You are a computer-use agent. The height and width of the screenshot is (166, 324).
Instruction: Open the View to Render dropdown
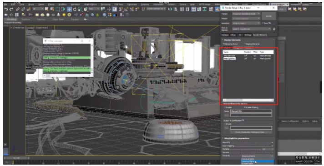pyautogui.click(x=252, y=29)
